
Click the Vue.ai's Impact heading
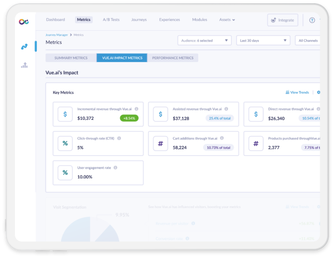[62, 72]
